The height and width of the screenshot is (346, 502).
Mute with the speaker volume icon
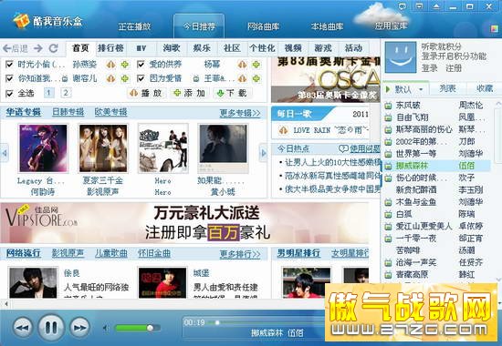[x=106, y=328]
